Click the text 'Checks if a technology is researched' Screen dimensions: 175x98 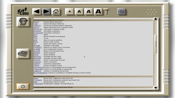coord(58,69)
